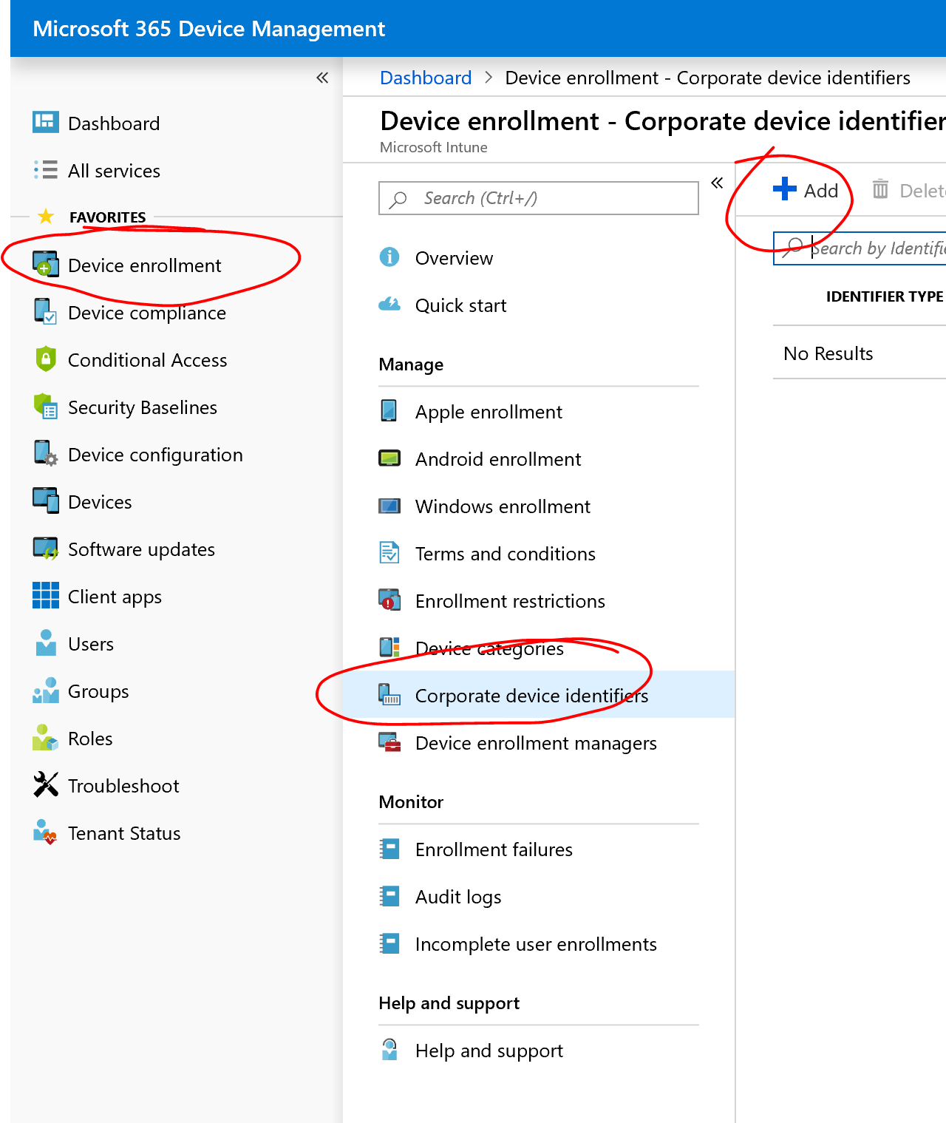The height and width of the screenshot is (1123, 946).
Task: Open Tenant Status from its icon
Action: coord(45,832)
